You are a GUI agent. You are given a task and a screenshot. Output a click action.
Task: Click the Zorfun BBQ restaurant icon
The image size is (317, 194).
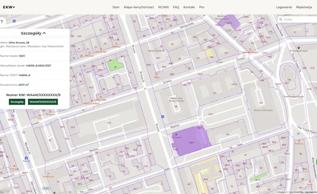point(101,97)
